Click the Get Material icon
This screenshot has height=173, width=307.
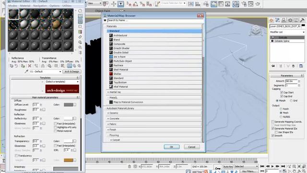pos(12,66)
